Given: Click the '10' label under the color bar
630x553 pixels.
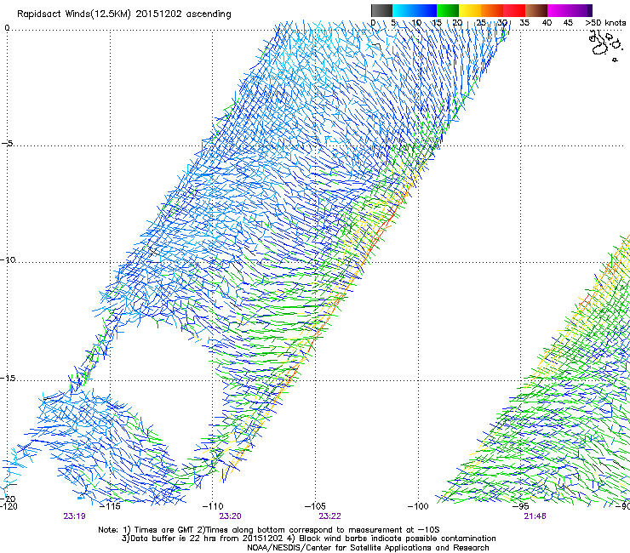Looking at the screenshot, I should pos(416,23).
